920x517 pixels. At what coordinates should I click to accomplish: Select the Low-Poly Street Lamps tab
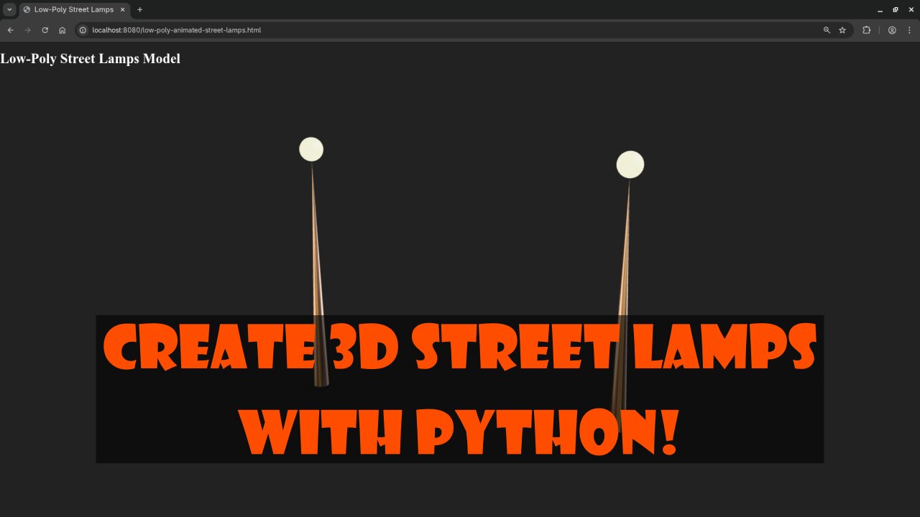click(75, 9)
